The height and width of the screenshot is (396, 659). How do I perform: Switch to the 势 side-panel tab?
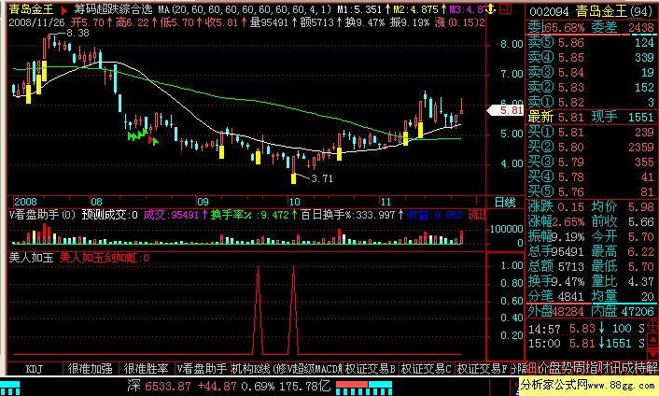click(568, 368)
